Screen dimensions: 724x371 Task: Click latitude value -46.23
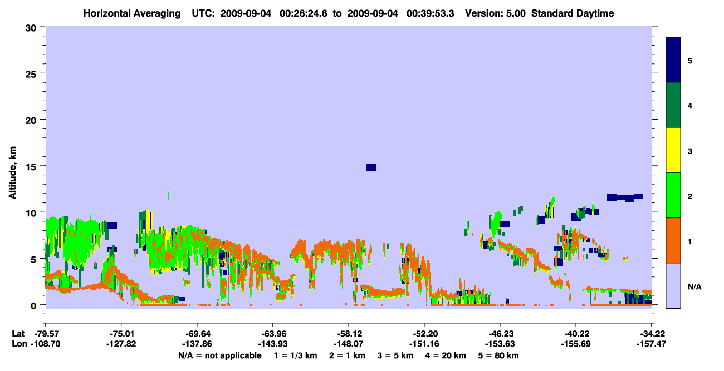click(x=500, y=333)
